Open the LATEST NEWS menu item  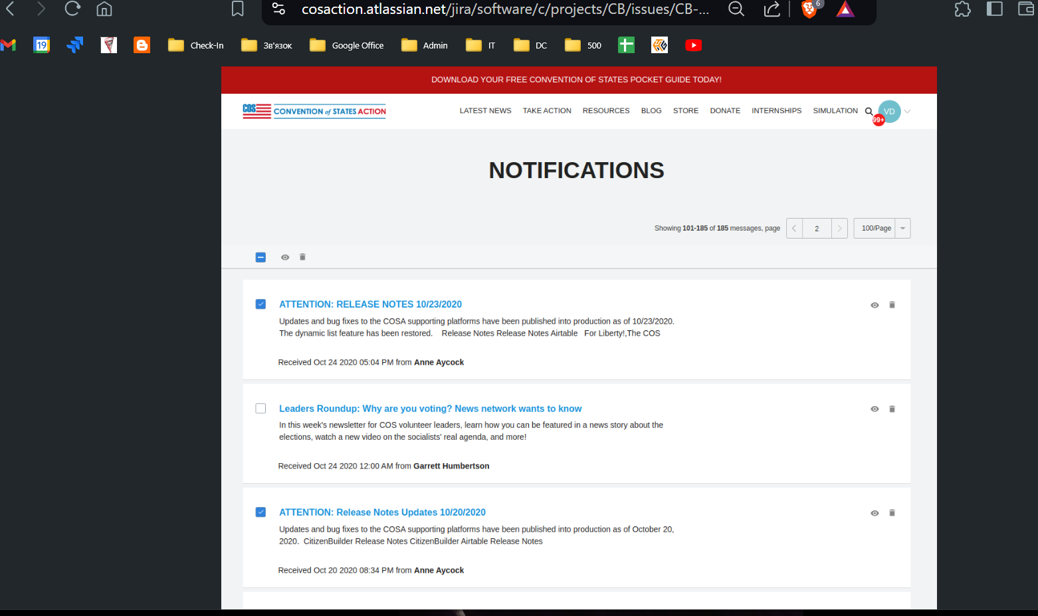tap(485, 111)
